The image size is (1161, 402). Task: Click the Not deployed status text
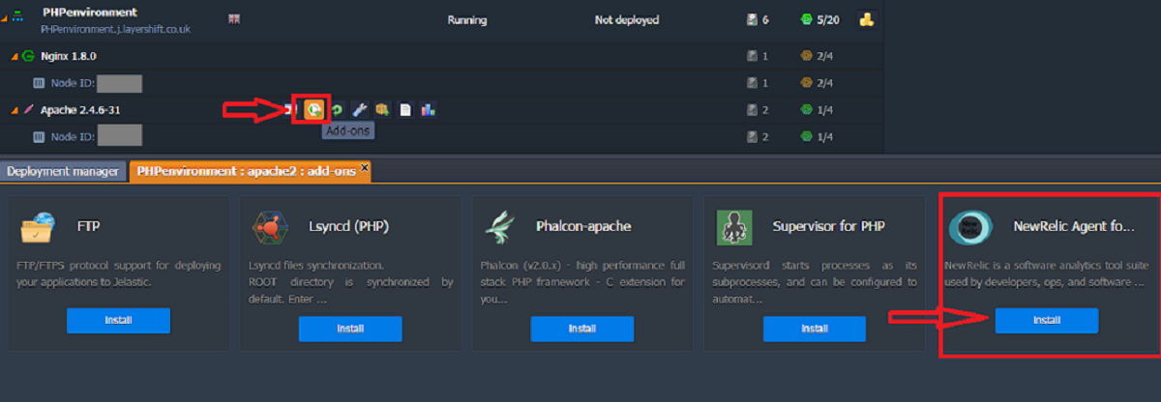pyautogui.click(x=626, y=19)
